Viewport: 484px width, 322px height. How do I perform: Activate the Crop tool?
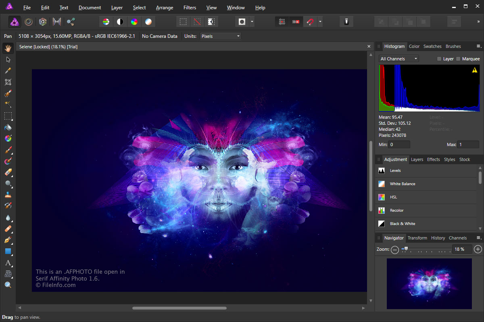pyautogui.click(x=8, y=82)
